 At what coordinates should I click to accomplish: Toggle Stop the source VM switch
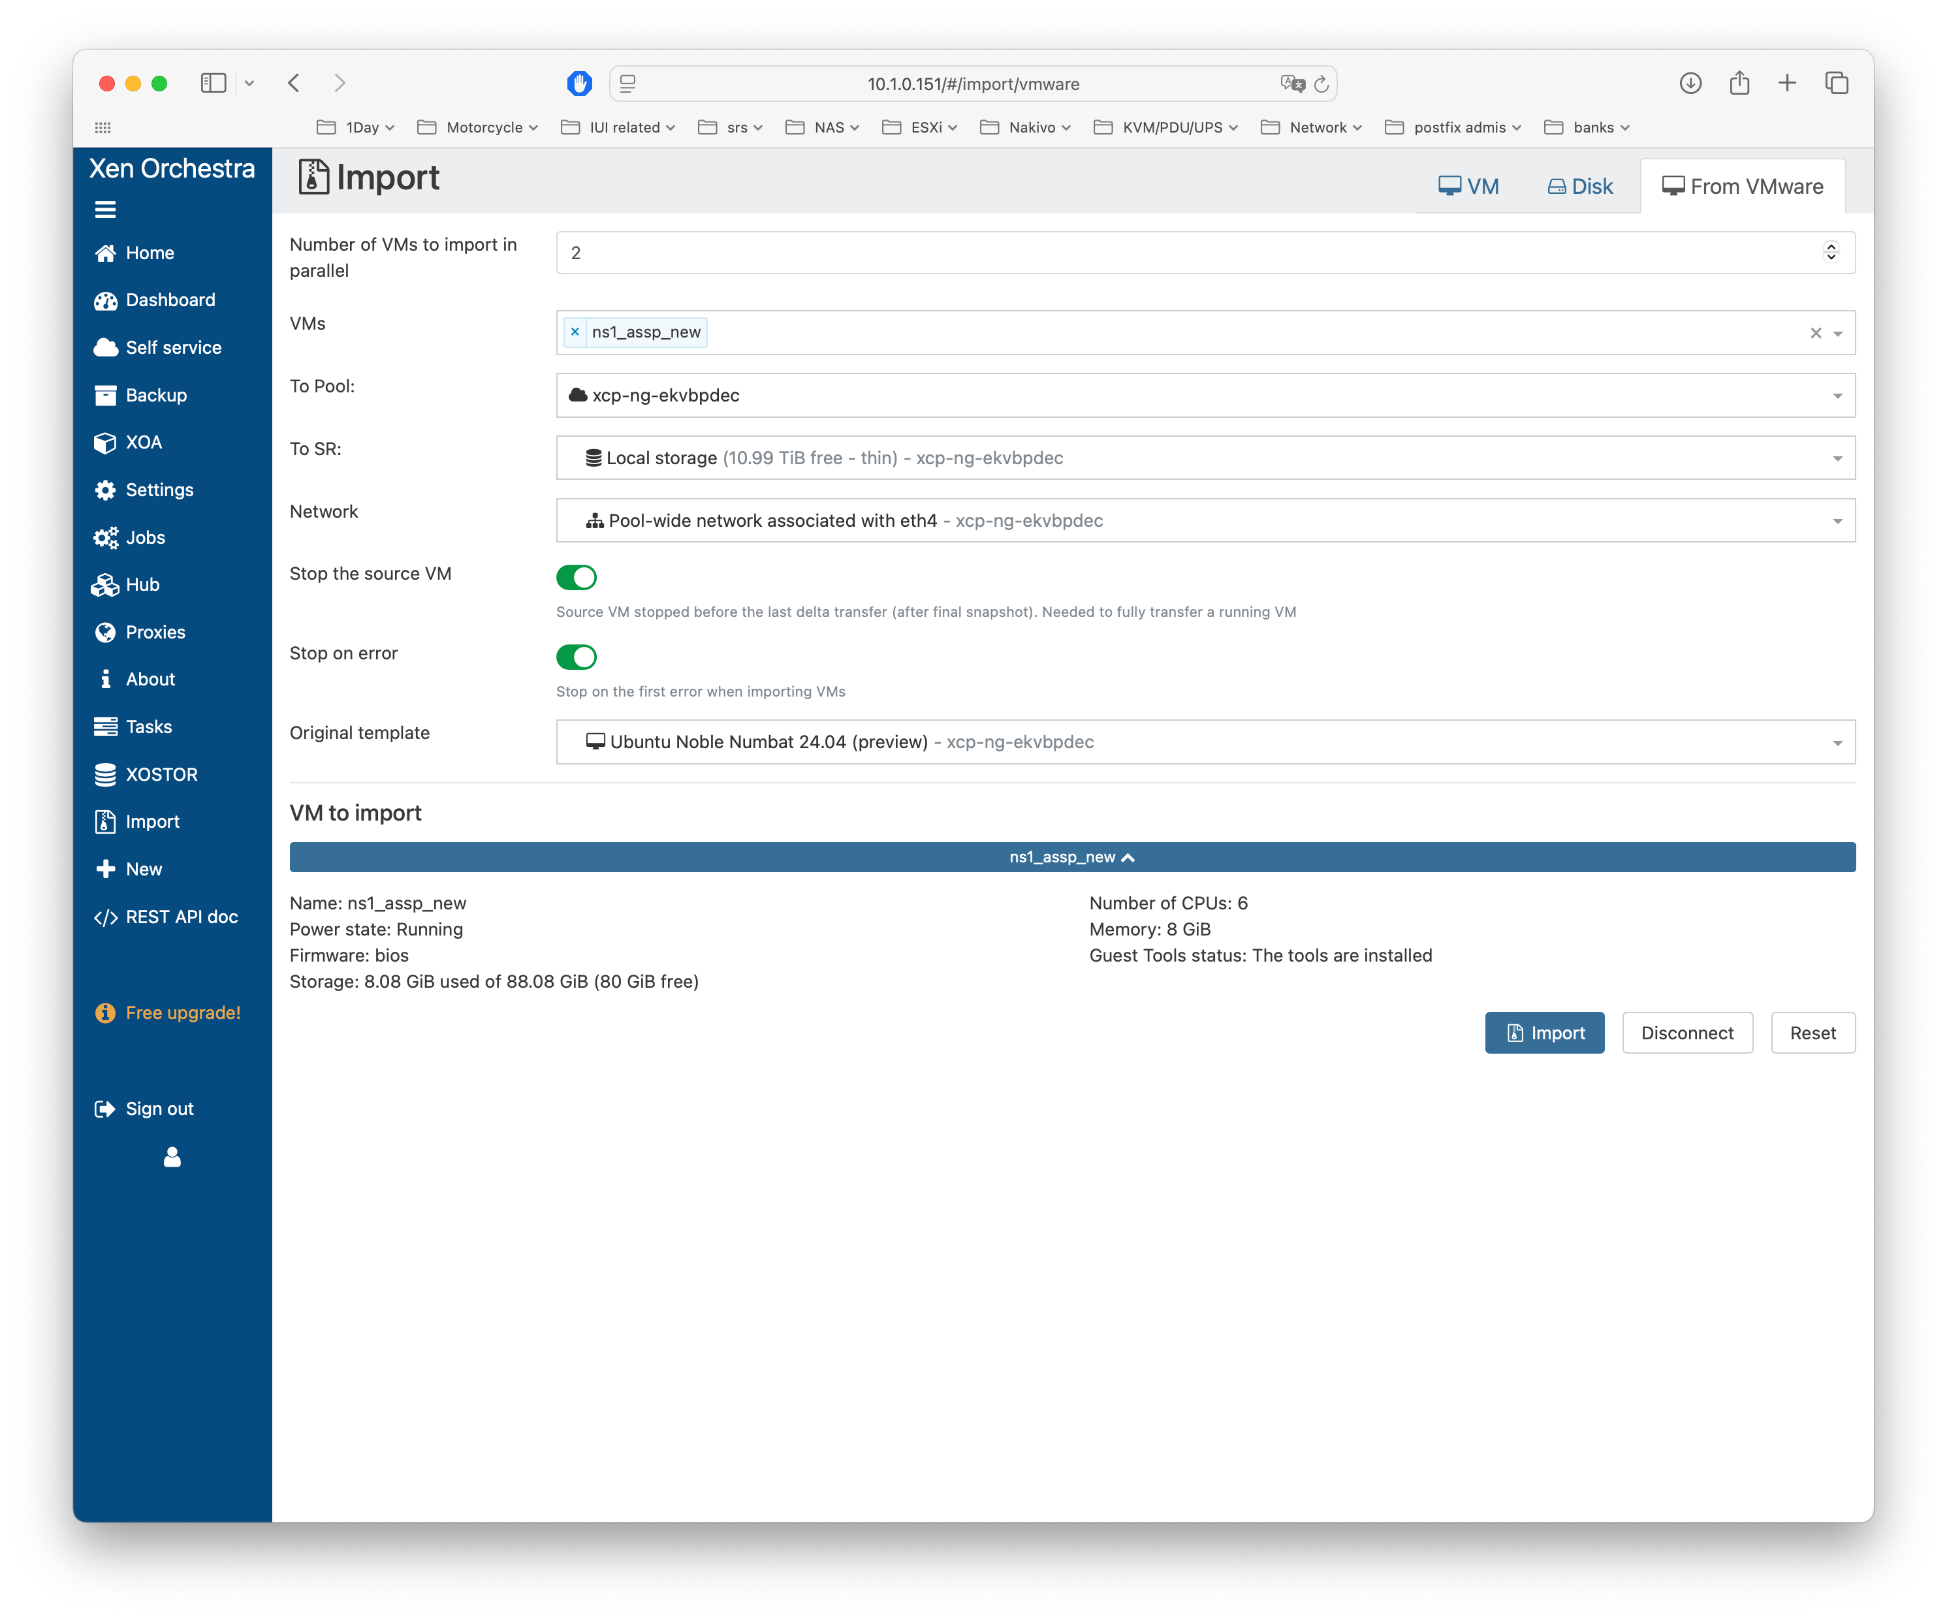tap(576, 578)
